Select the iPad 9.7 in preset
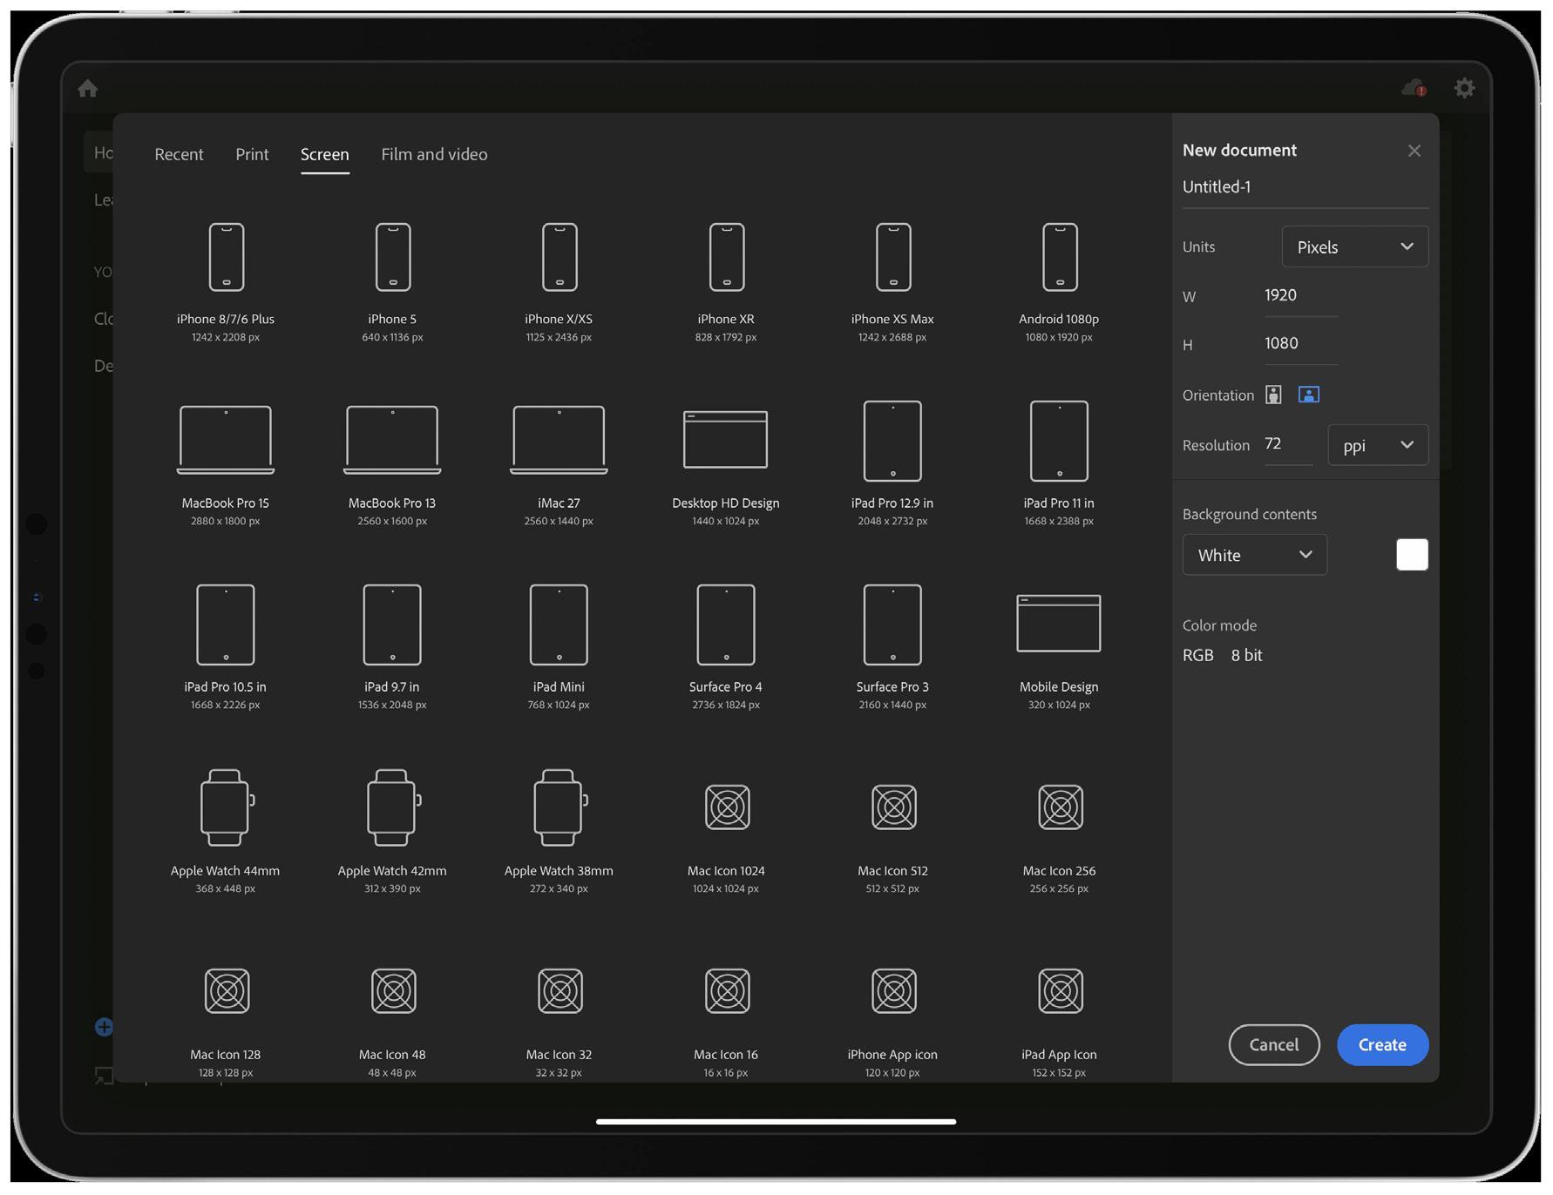Screen dimensions: 1553x1195 (392, 648)
